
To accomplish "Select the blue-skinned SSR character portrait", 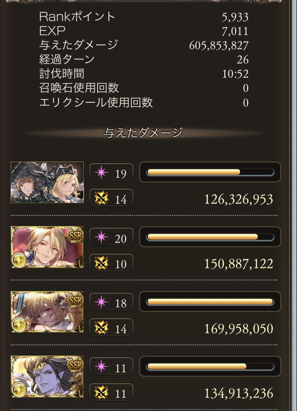I will point(47,376).
